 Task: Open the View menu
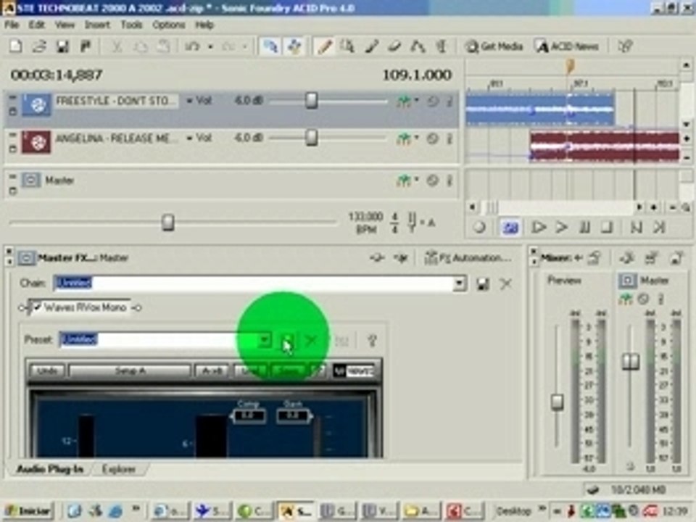(x=65, y=25)
